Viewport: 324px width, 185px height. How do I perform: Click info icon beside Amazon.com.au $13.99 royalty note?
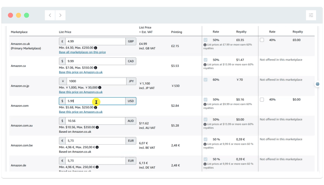205,124
